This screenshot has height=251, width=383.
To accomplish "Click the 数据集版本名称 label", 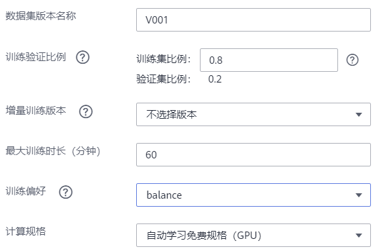I will [41, 16].
